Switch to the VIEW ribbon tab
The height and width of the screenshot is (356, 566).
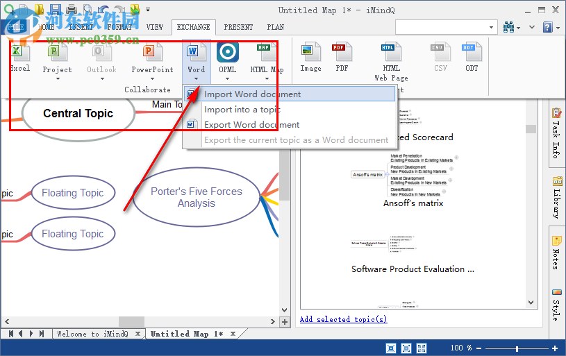tap(154, 27)
